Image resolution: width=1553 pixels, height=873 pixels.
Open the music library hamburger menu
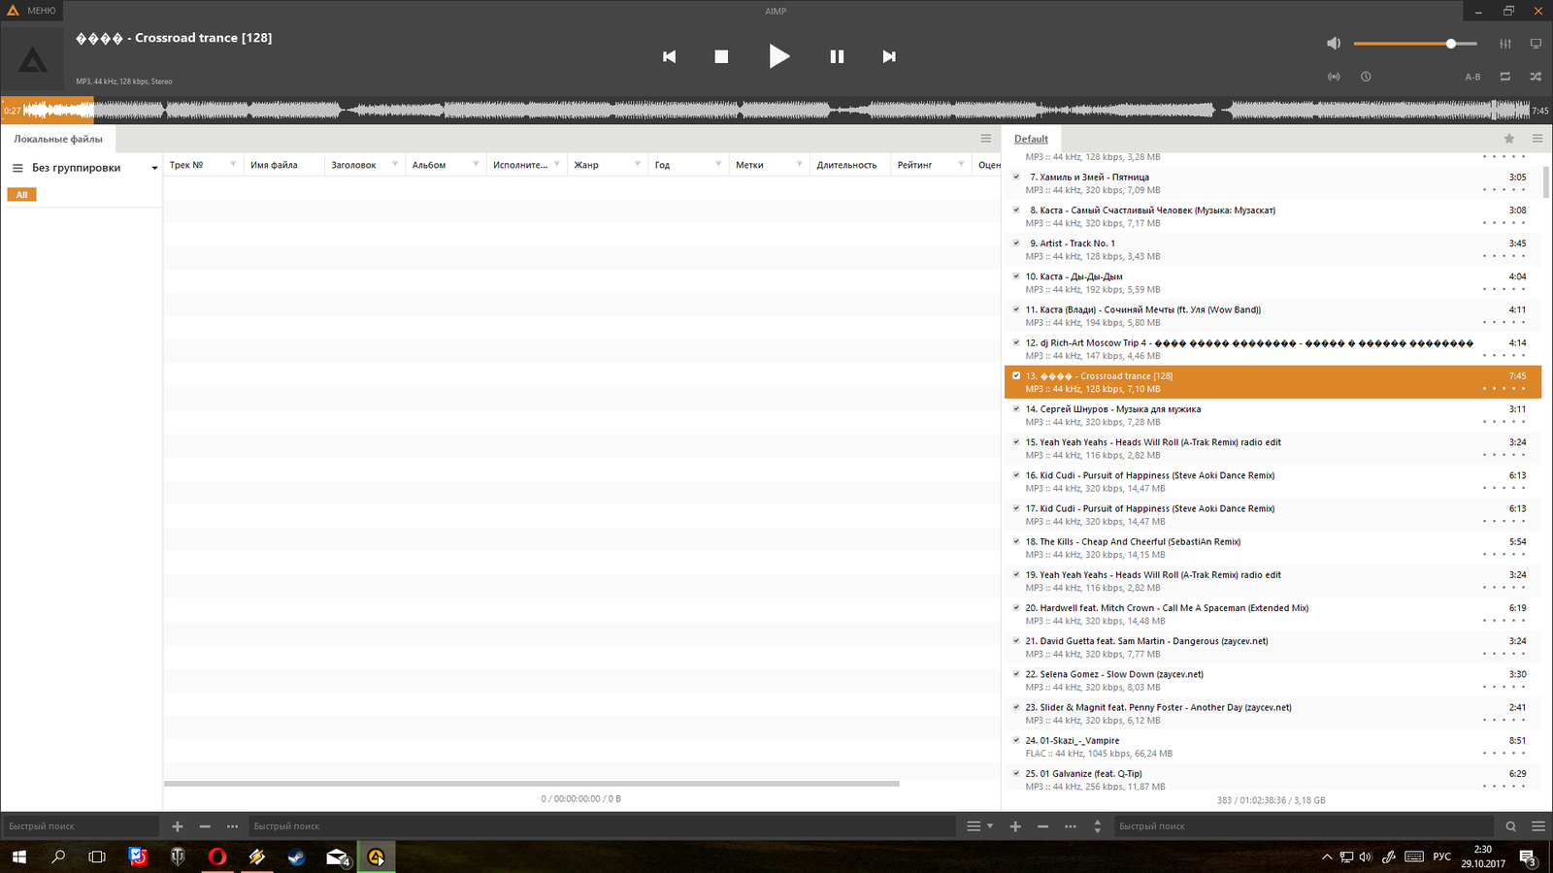pyautogui.click(x=985, y=139)
